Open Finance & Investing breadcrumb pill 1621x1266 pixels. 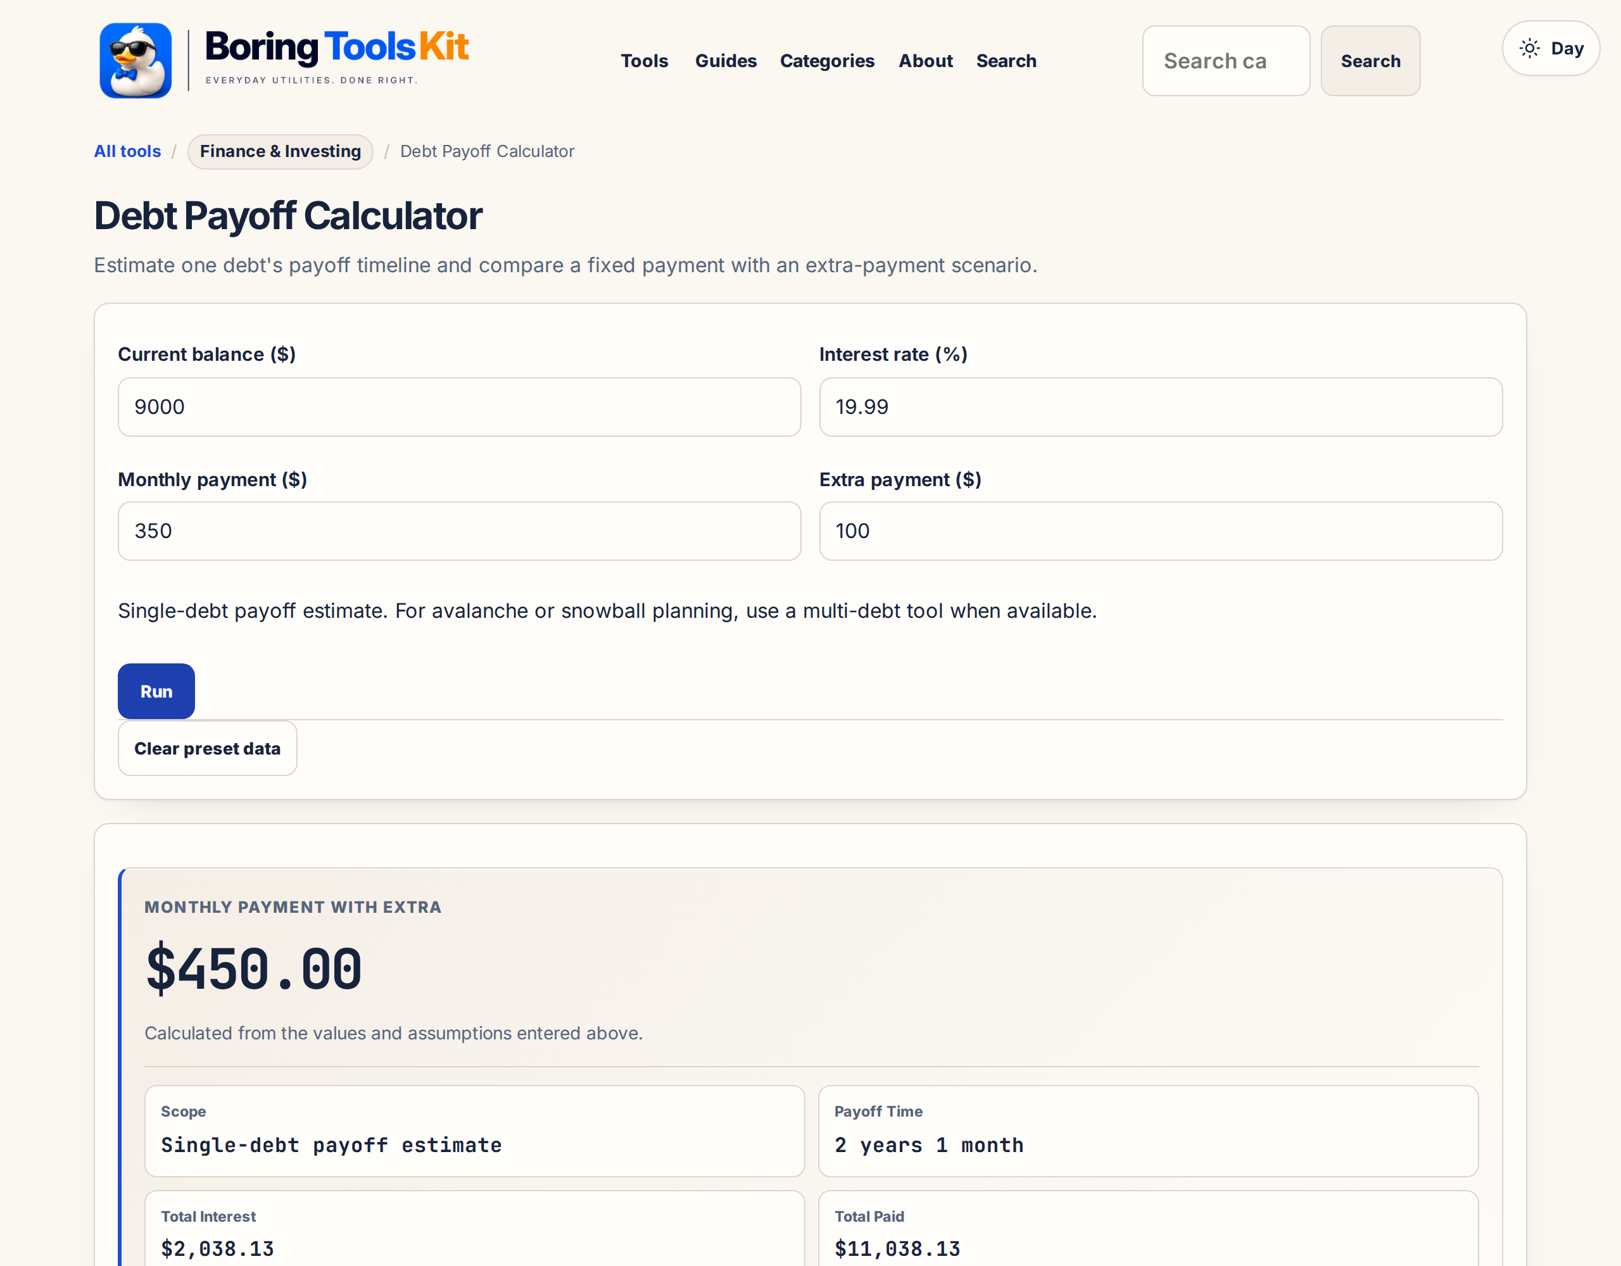point(280,151)
